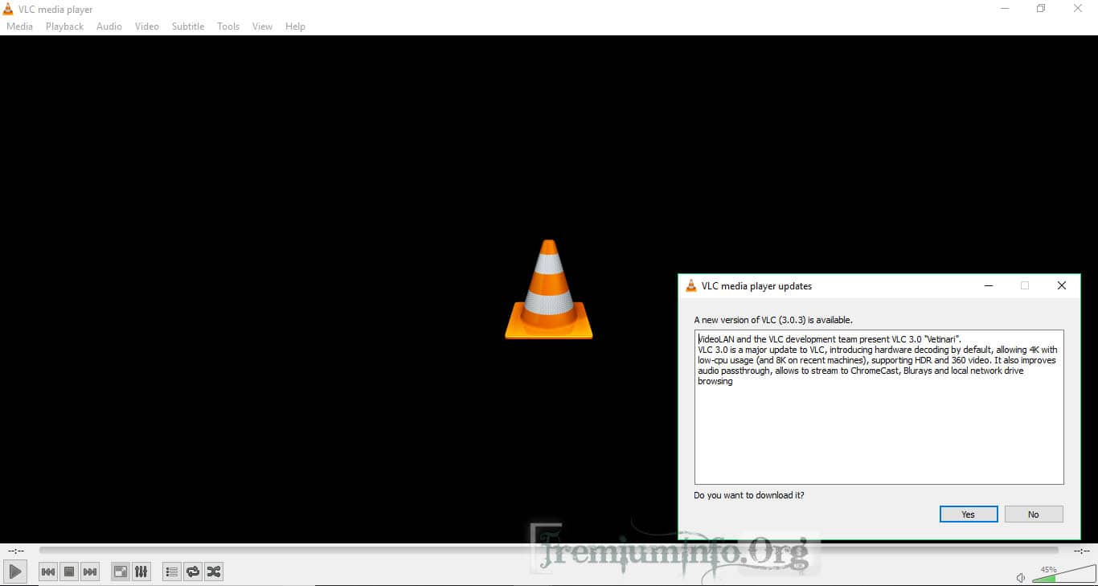Screen dimensions: 1098x586
Task: Click the playback seek bar
Action: pos(548,551)
